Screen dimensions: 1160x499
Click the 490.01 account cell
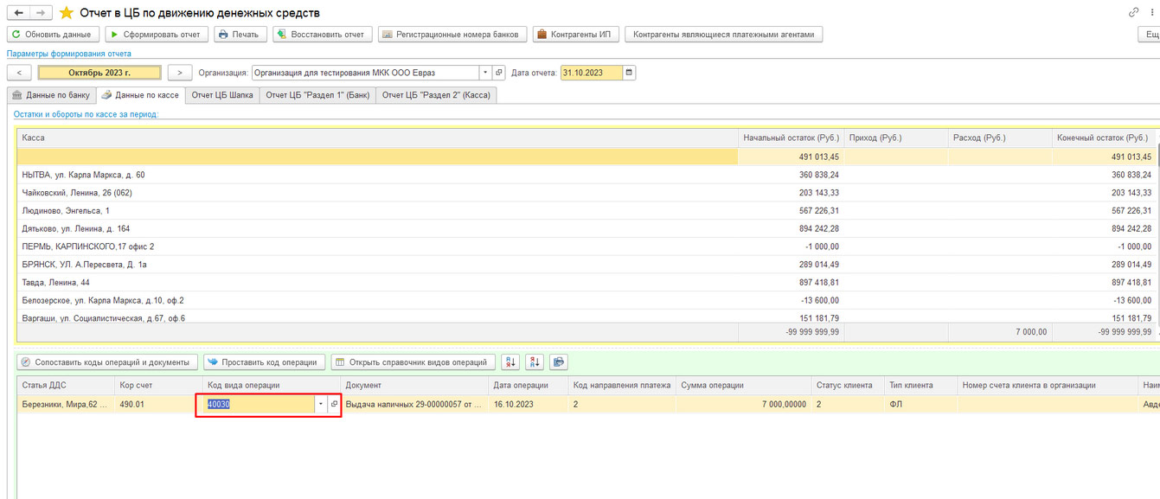pyautogui.click(x=159, y=404)
